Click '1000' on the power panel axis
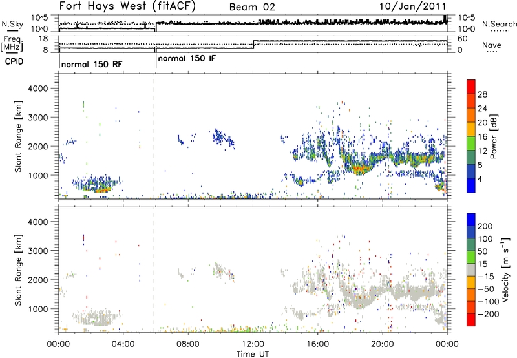The width and height of the screenshot is (517, 358). [x=38, y=175]
